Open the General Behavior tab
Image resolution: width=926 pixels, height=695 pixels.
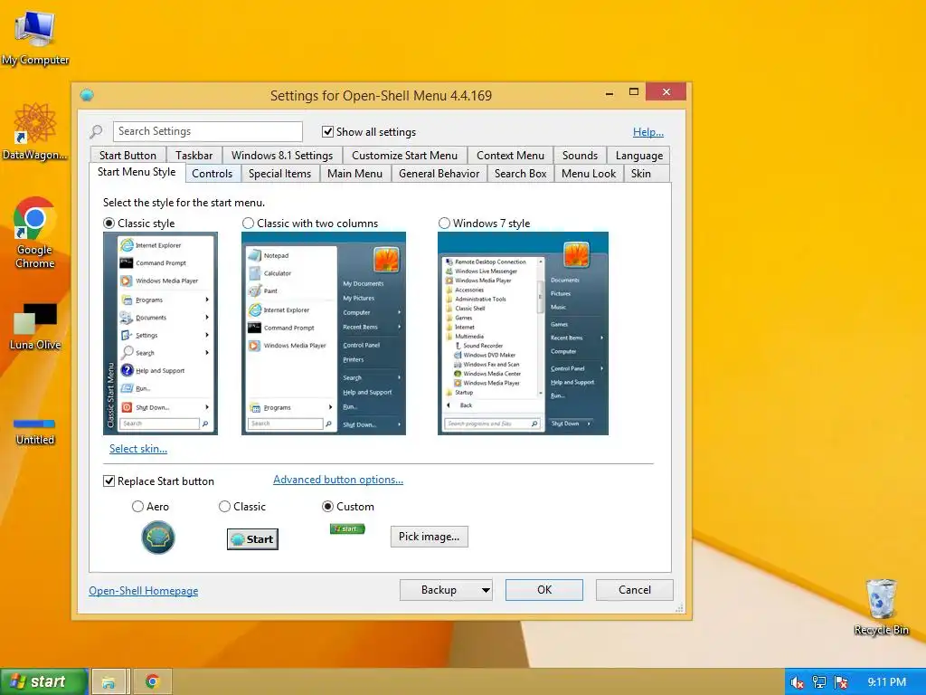point(439,174)
